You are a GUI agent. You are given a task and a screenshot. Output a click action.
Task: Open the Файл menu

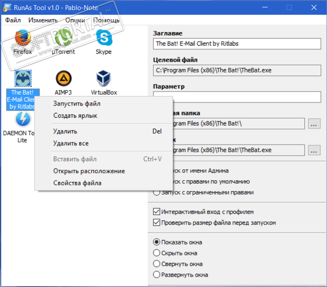13,20
